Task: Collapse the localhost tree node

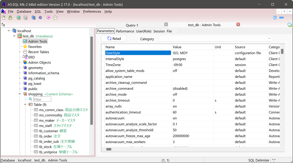Action: (x=9, y=31)
